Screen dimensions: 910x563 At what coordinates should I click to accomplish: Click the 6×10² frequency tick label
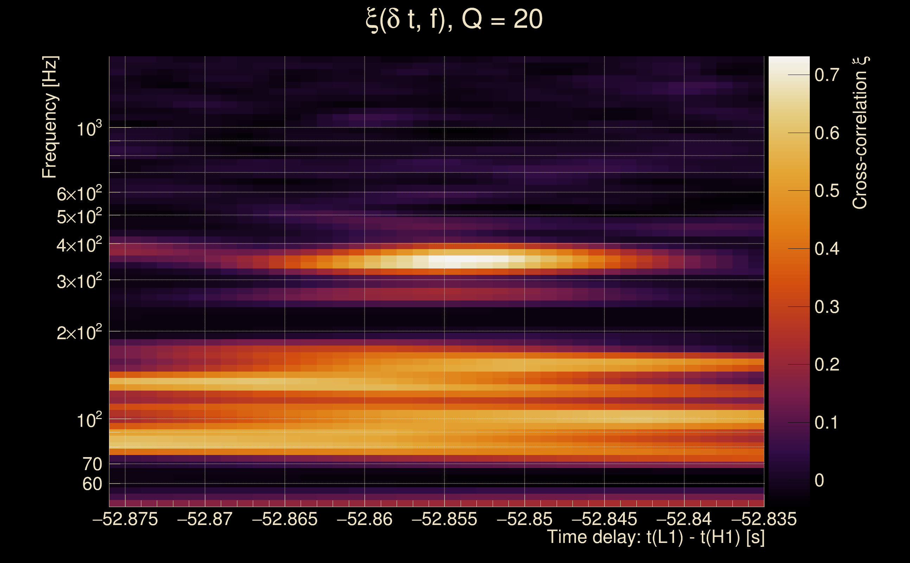79,194
